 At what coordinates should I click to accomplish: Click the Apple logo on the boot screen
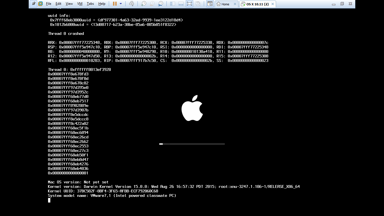pos(192,108)
